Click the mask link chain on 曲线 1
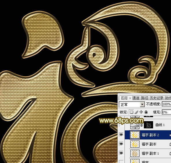Image resolution: width=171 pixels, height=163 pixels. (142, 125)
